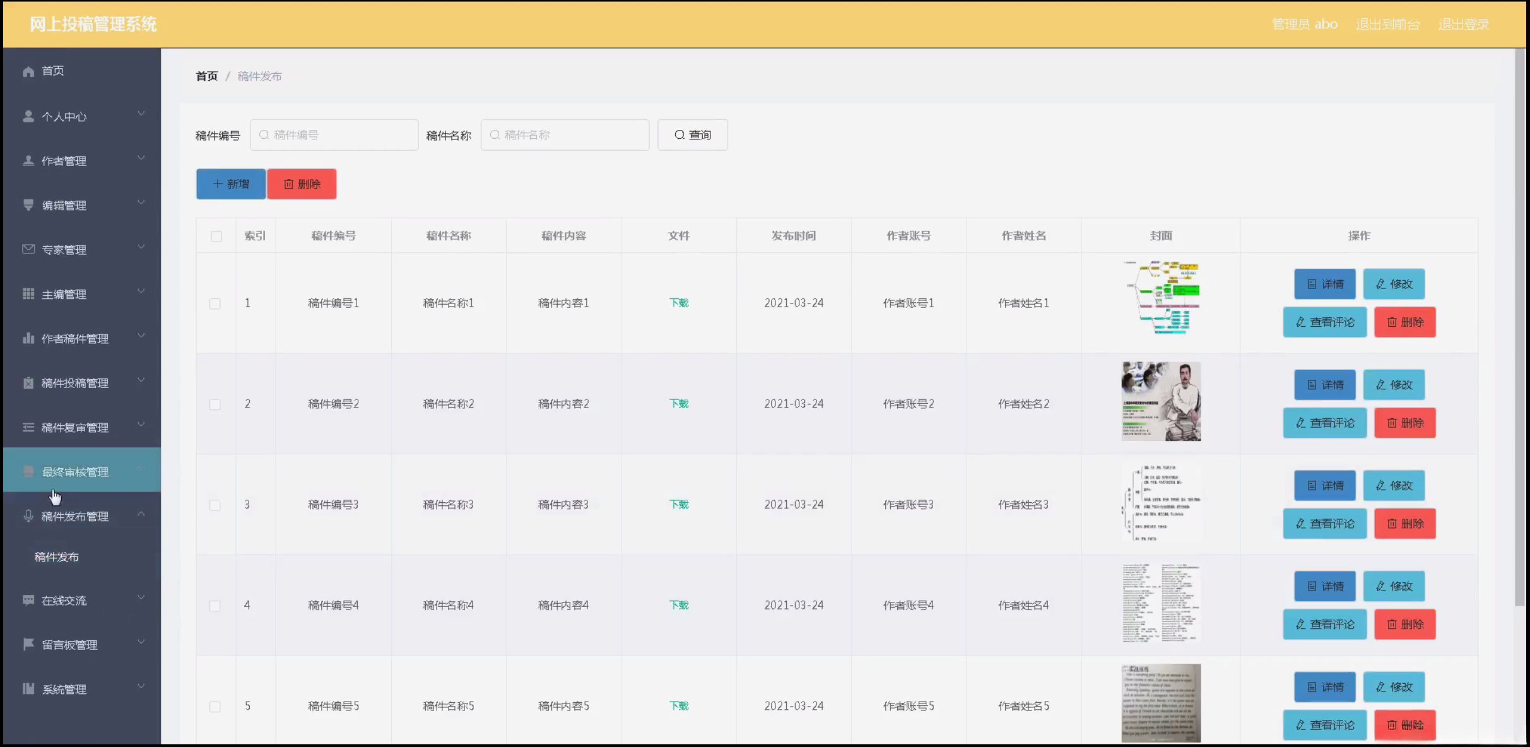
Task: Collapse the 稿件发布管理 menu chevron
Action: pyautogui.click(x=141, y=514)
